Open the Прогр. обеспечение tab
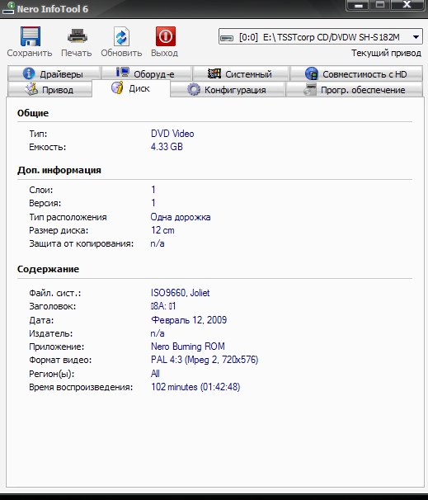Image resolution: width=428 pixels, height=500 pixels. (x=354, y=90)
